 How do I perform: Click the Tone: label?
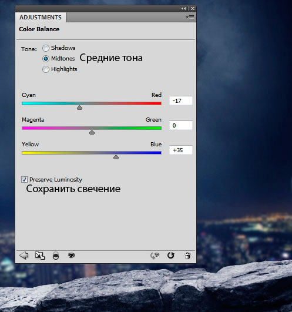(x=29, y=49)
